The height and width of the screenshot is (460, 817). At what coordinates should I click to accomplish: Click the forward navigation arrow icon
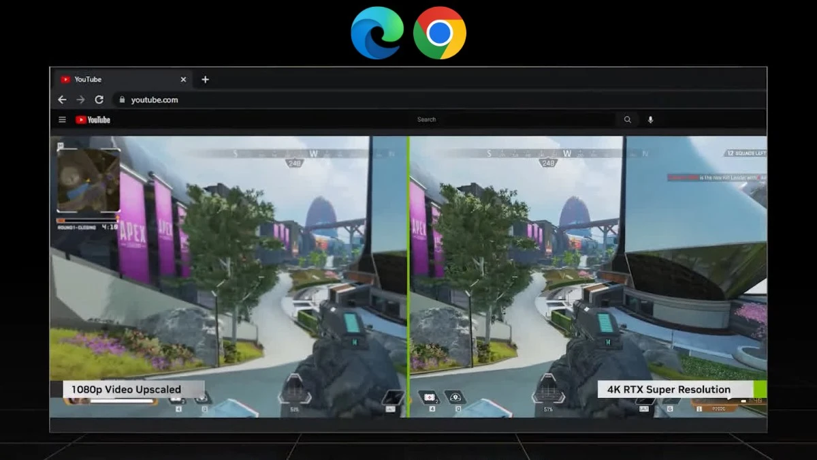click(80, 99)
